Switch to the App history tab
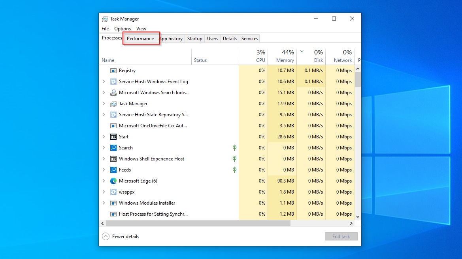The height and width of the screenshot is (259, 462). (x=171, y=39)
